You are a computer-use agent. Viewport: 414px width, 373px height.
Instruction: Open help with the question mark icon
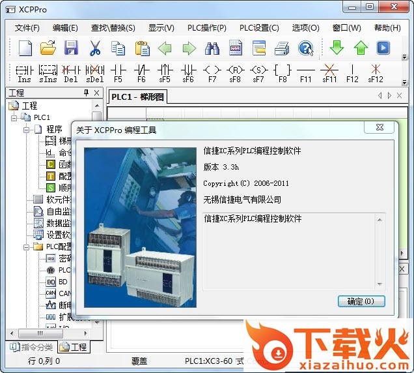pyautogui.click(x=305, y=48)
